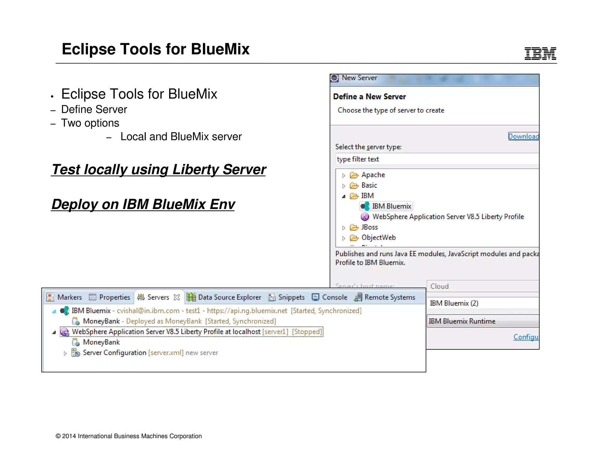Click the type filter text field

(437, 159)
